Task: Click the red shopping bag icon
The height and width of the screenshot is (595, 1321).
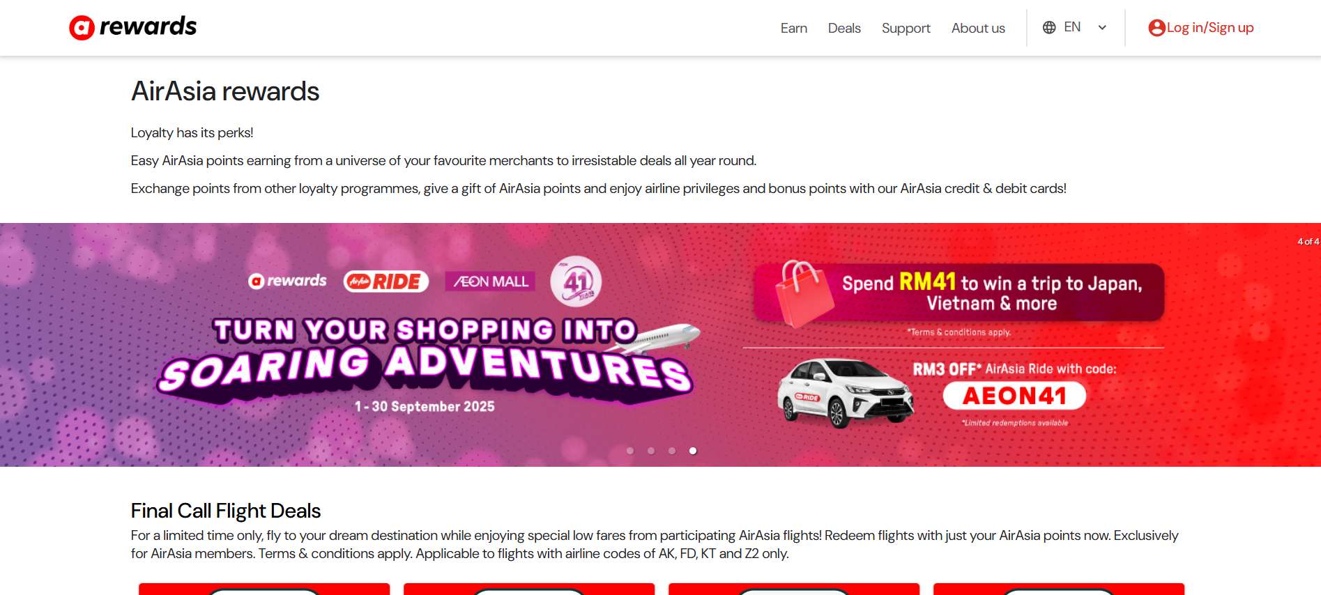Action: (x=804, y=293)
